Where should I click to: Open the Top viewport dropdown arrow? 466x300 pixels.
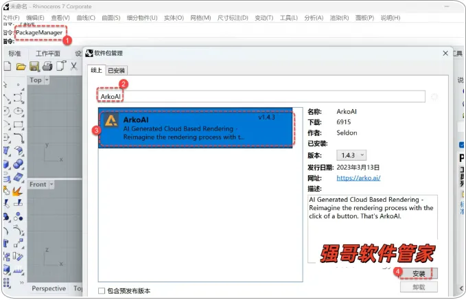coord(47,80)
